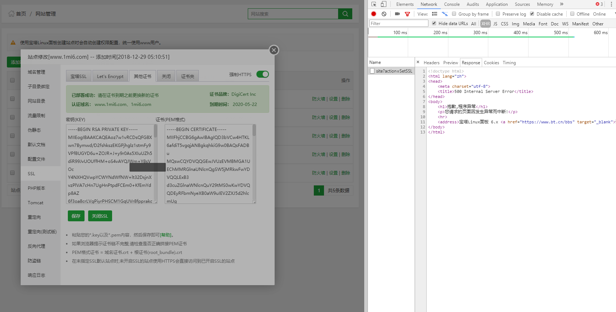Click the capture screenshots camera icon
616x312 pixels.
click(397, 14)
